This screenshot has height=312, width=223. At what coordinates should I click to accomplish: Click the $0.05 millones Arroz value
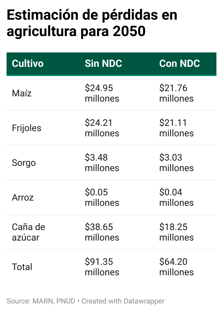(102, 198)
